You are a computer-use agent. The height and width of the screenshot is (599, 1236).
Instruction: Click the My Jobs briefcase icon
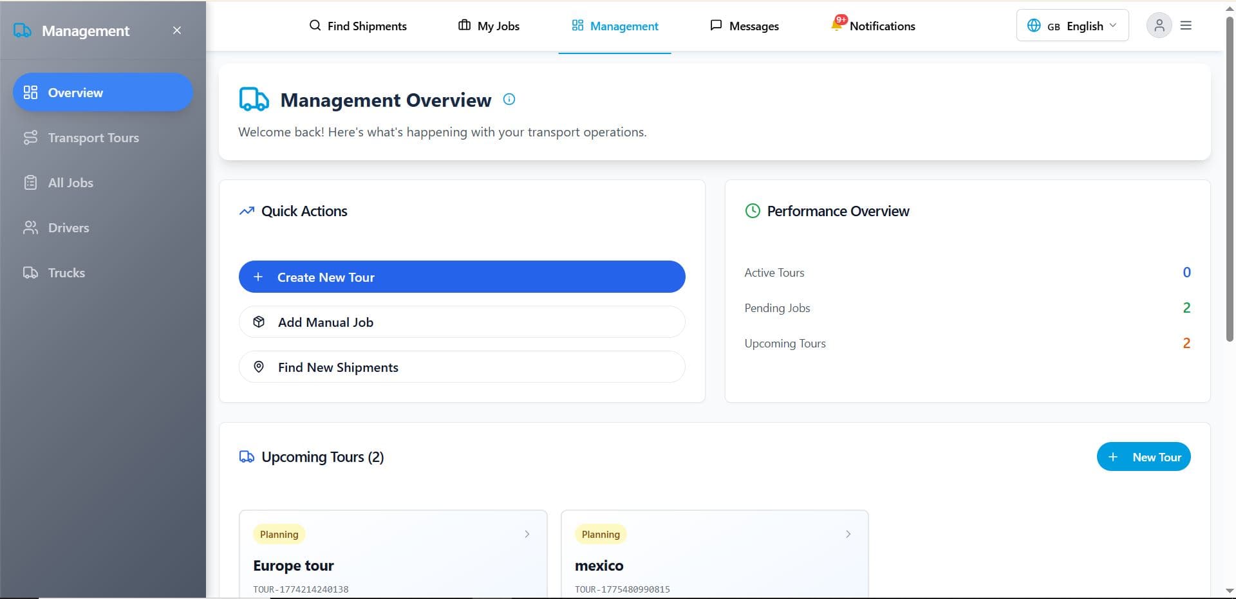[x=464, y=26]
